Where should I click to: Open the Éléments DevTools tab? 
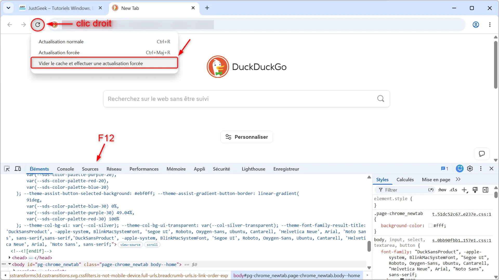[x=39, y=169]
